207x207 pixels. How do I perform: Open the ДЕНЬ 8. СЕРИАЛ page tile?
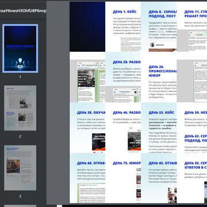[x=159, y=26]
